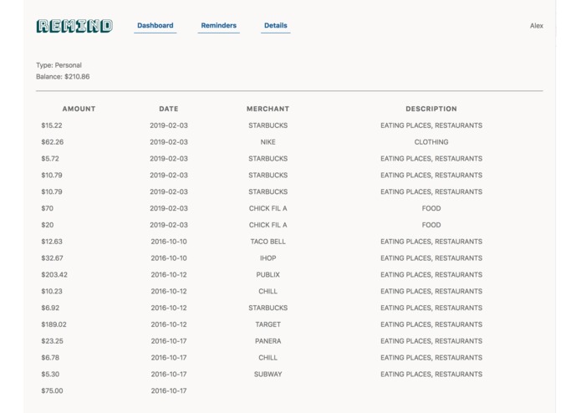The width and height of the screenshot is (581, 413).
Task: Select the $23.25 amount cell
Action: pyautogui.click(x=52, y=341)
